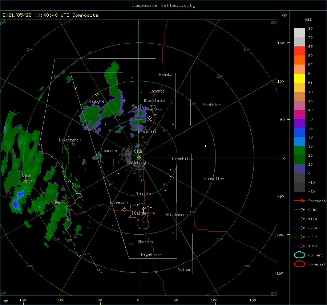Click the yellow diamond marker under Cochrane
The height and width of the screenshot is (305, 327).
pos(124,209)
